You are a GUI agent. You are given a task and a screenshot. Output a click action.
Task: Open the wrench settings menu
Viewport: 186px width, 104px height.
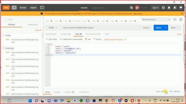pos(175,8)
